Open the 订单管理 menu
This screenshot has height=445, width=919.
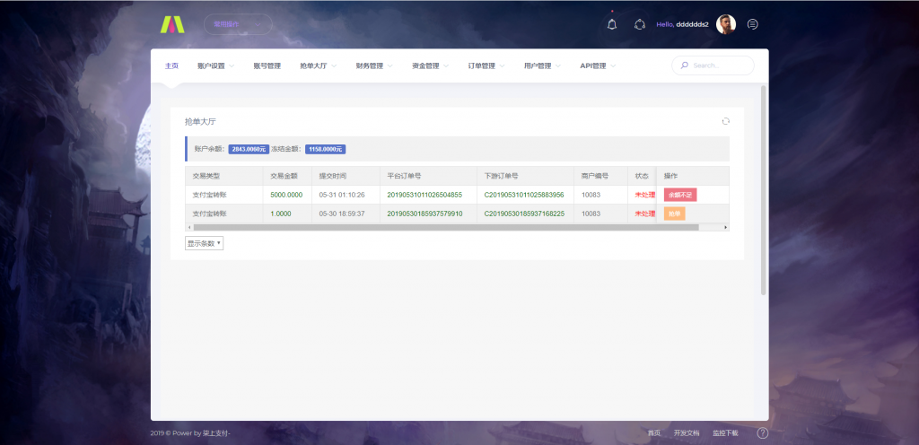coord(486,65)
